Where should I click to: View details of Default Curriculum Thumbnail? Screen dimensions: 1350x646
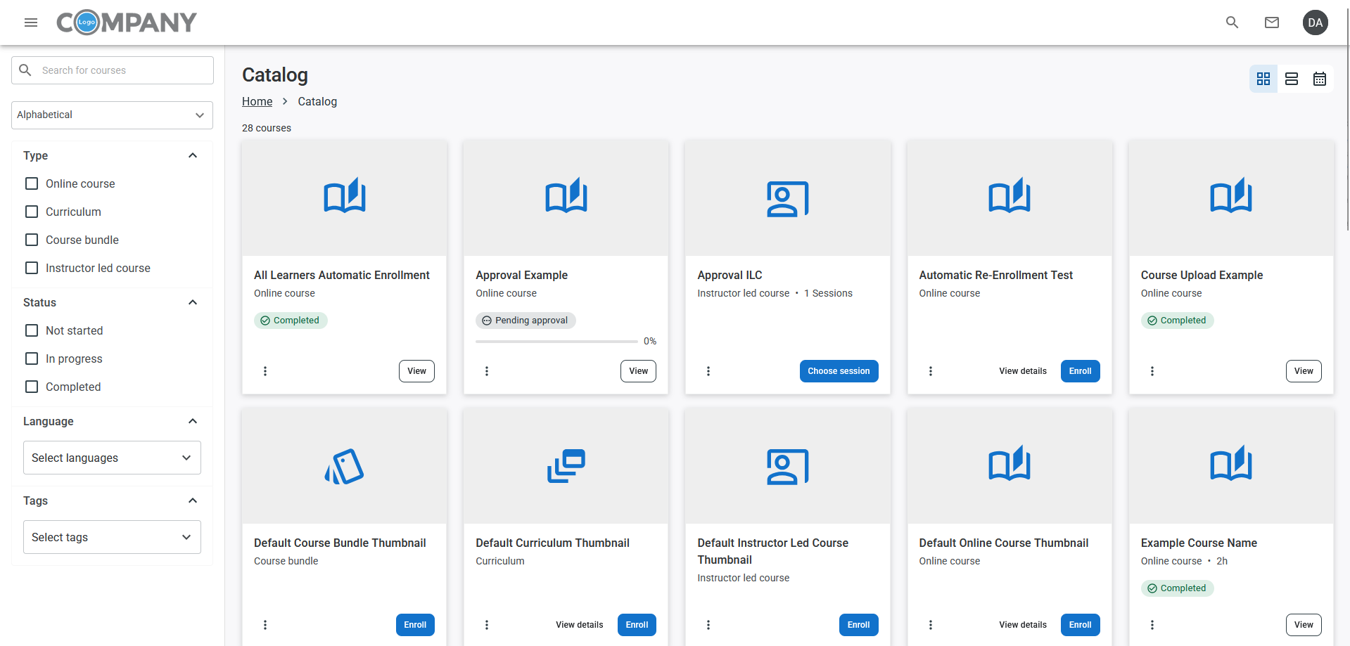[x=580, y=625]
